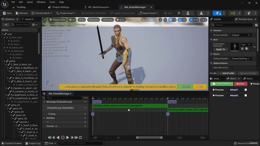Click the Save toolbar button
The width and height of the screenshot is (260, 146).
click(x=7, y=13)
